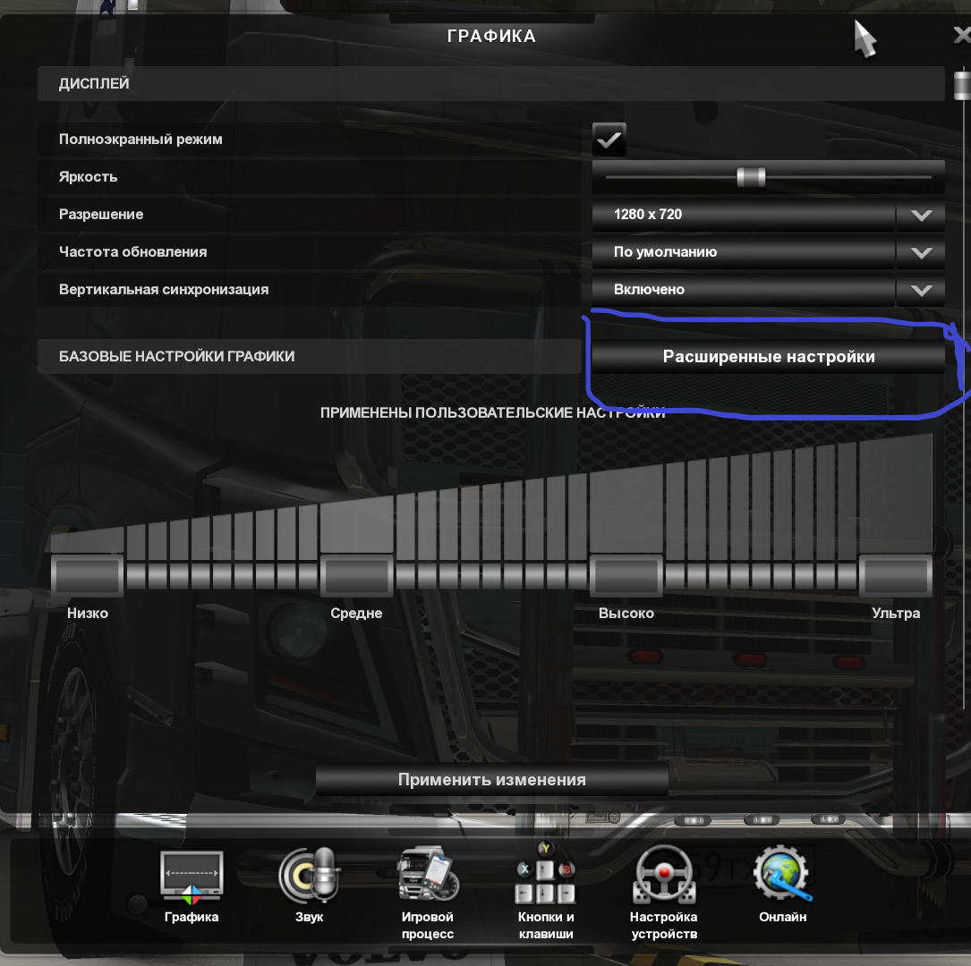This screenshot has height=966, width=971.
Task: Click the Применить изменения button
Action: coord(491,780)
